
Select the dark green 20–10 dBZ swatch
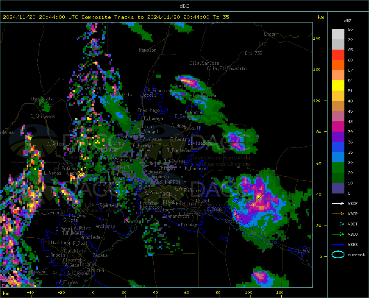click(x=338, y=178)
